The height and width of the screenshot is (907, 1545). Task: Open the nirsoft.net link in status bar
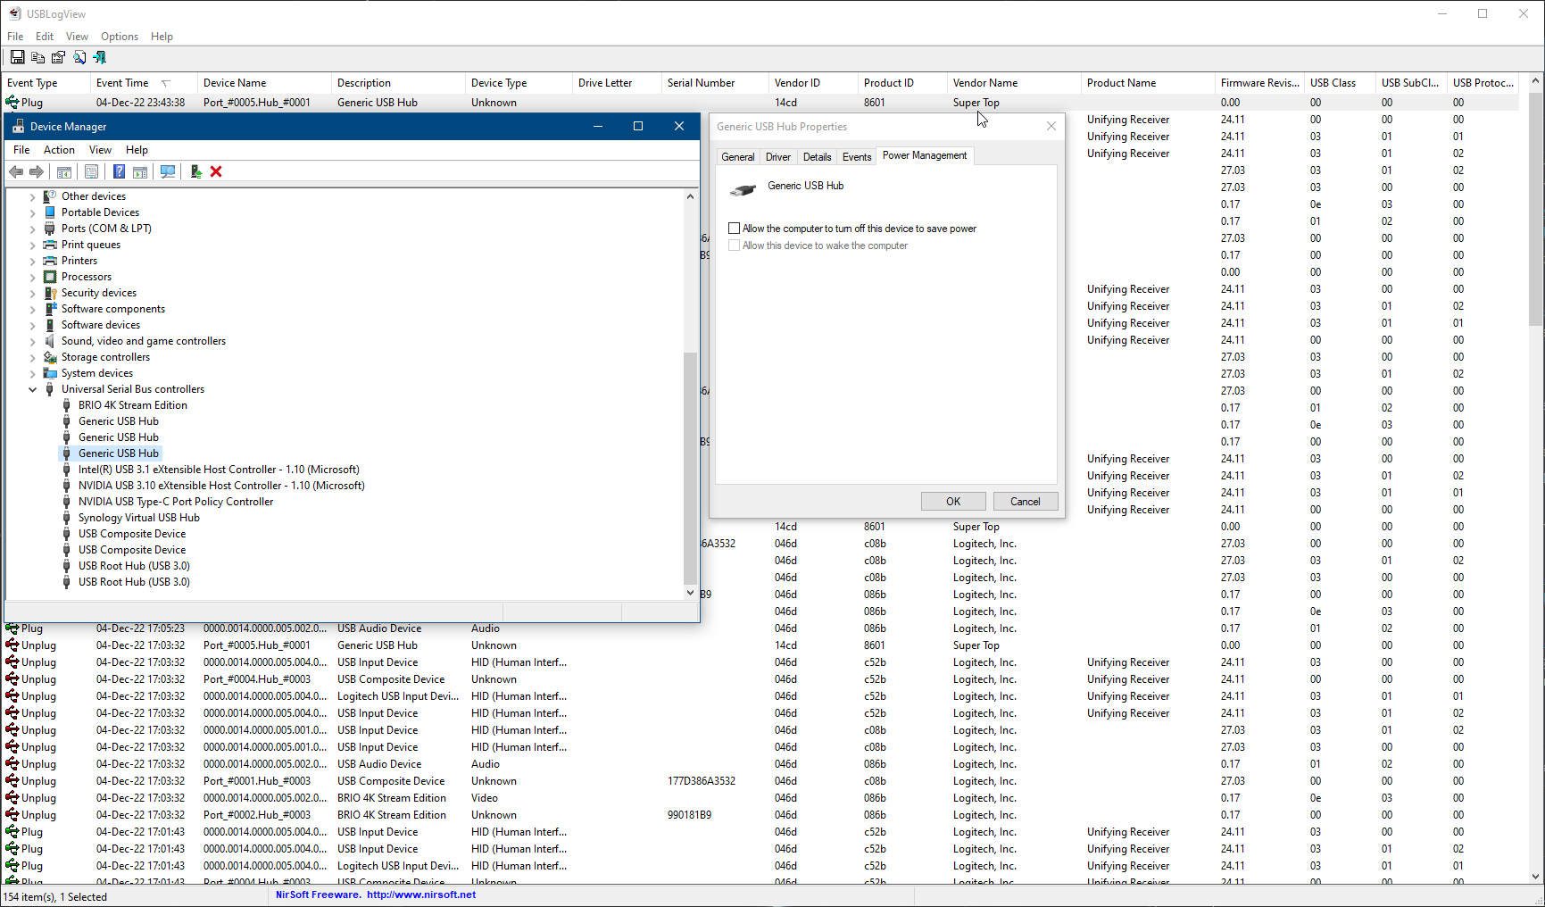(x=420, y=895)
